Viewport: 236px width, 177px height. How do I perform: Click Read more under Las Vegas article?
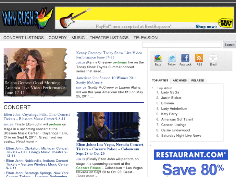[x=87, y=176]
